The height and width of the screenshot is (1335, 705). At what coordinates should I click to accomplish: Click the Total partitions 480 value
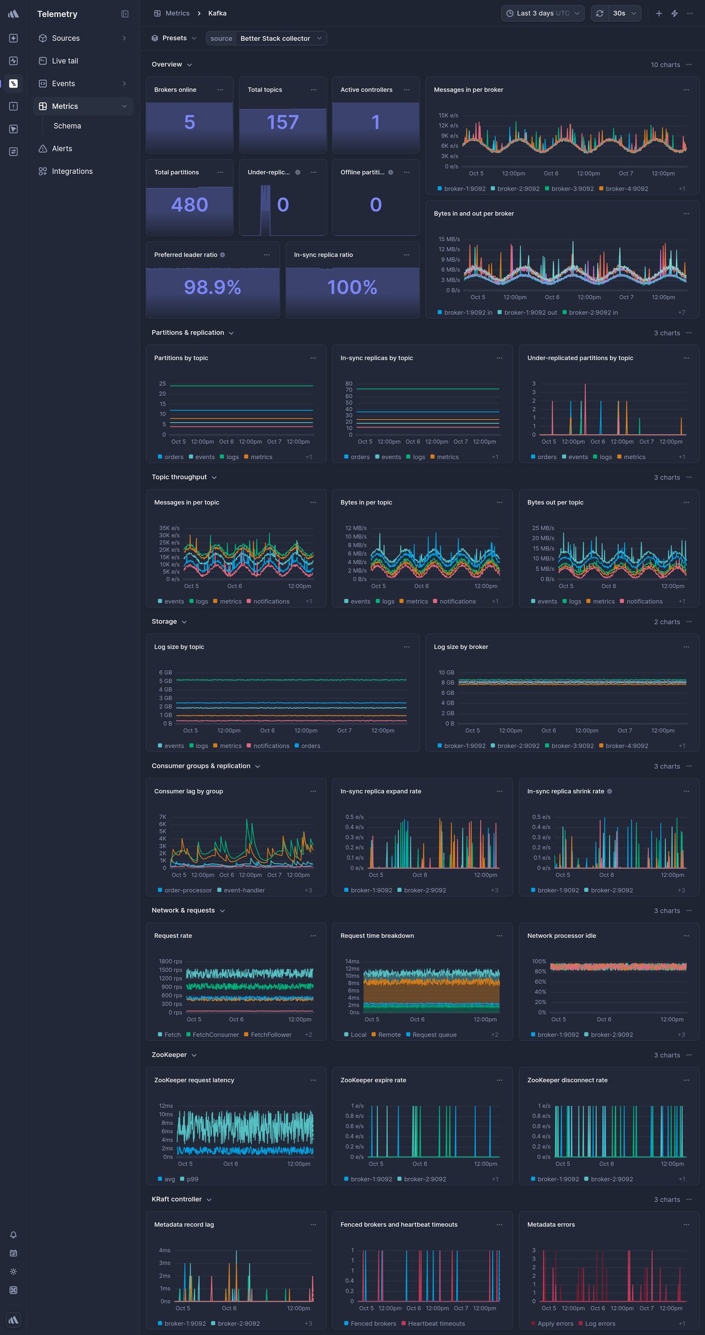click(189, 204)
